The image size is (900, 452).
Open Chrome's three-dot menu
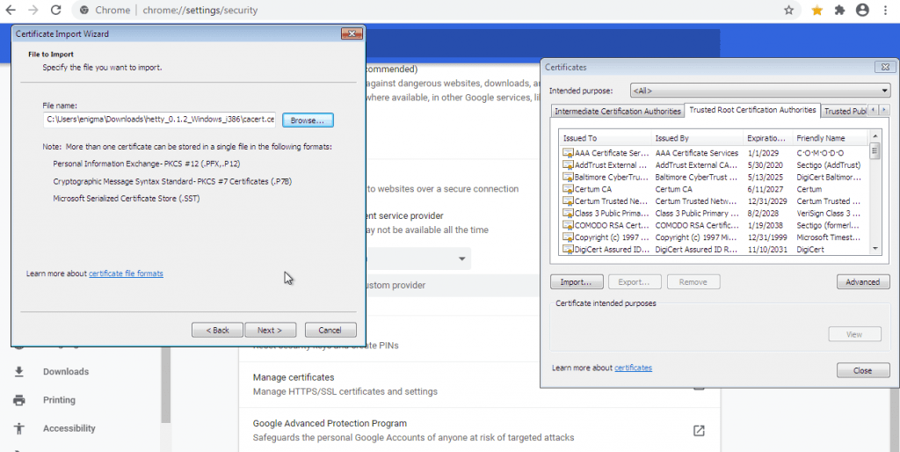(x=888, y=10)
